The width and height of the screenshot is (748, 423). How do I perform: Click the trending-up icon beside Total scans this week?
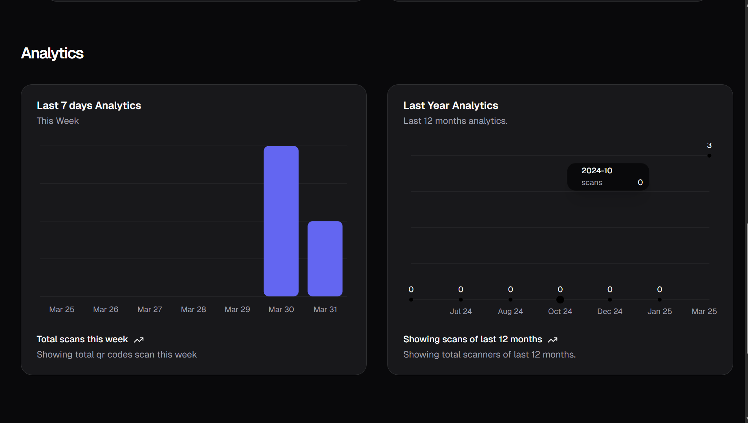pyautogui.click(x=139, y=339)
